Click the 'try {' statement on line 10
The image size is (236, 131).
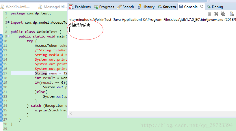click(x=32, y=41)
